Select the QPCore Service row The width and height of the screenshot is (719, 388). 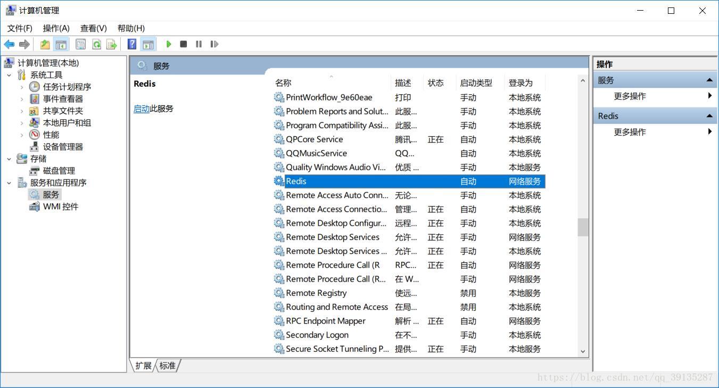[409, 139]
